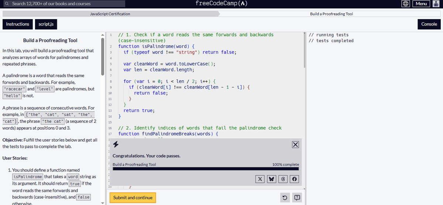This screenshot has width=443, height=205.
Task: Click '// running tests' in console
Action: [x=328, y=35]
